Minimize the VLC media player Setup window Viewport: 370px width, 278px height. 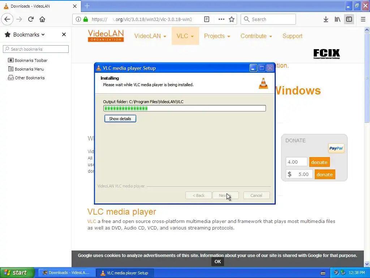click(x=253, y=68)
